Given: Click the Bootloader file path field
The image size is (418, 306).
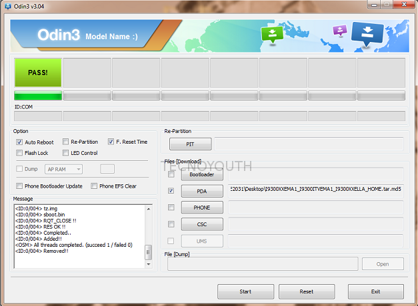Looking at the screenshot, I should point(316,174).
